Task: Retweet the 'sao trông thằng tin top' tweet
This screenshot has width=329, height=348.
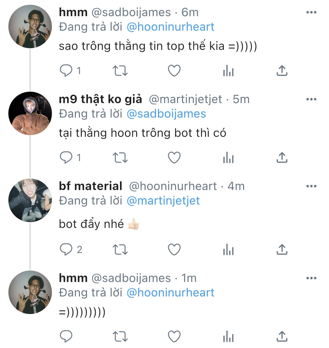Action: pyautogui.click(x=120, y=71)
